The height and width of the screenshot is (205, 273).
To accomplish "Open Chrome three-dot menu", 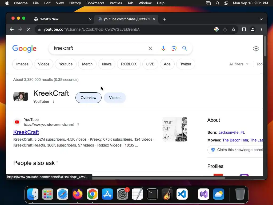I will (x=261, y=29).
